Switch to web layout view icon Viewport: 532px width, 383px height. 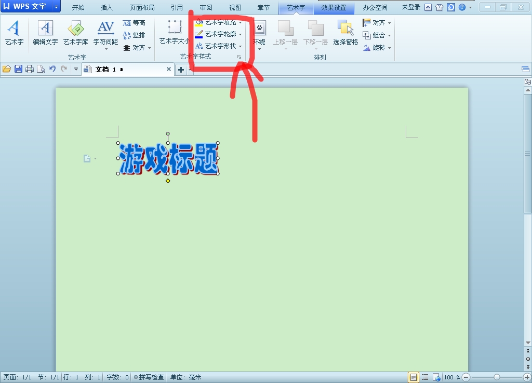tap(436, 377)
